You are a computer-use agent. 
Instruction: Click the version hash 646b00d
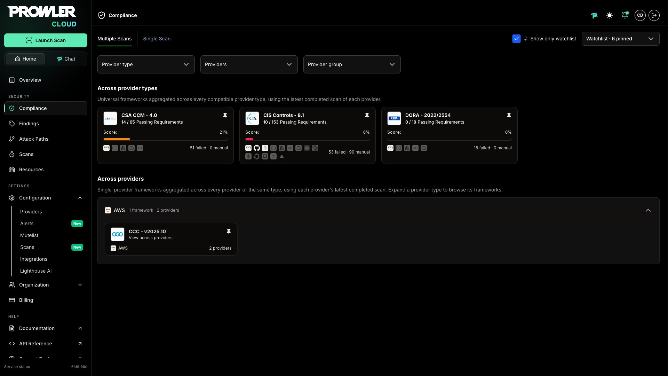[79, 367]
